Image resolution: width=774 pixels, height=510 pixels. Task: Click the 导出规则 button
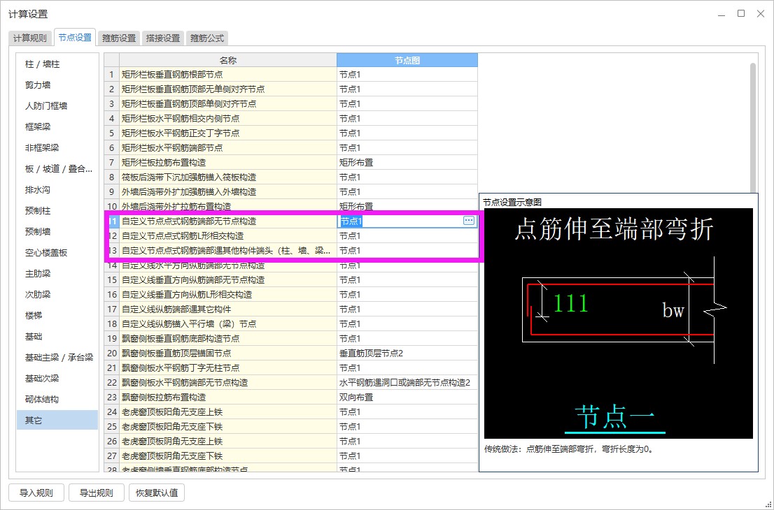point(96,493)
